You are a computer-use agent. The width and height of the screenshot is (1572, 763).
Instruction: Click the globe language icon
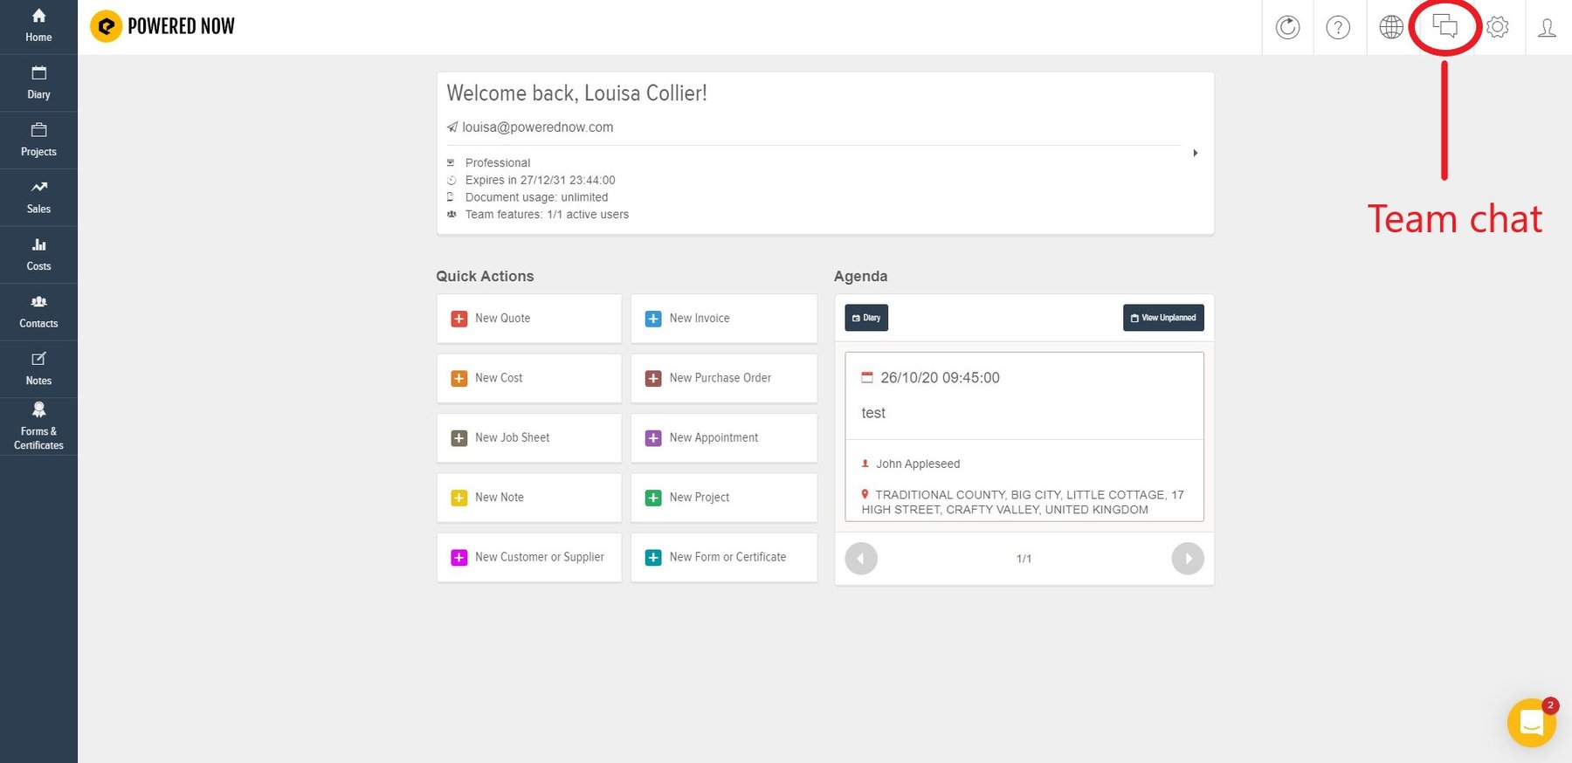coord(1390,28)
